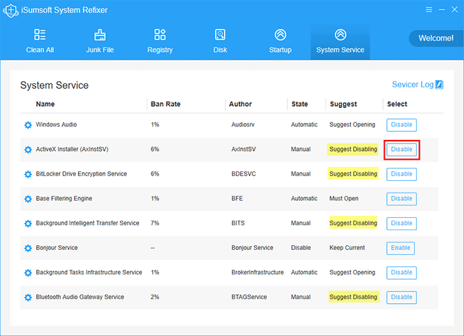
Task: Select Background Tasks Infrastructure Service text
Action: point(89,272)
